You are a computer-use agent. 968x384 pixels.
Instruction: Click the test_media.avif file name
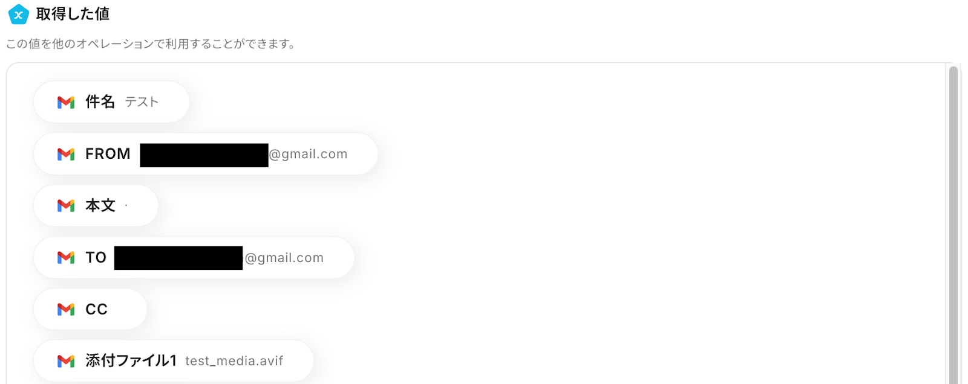pos(234,361)
